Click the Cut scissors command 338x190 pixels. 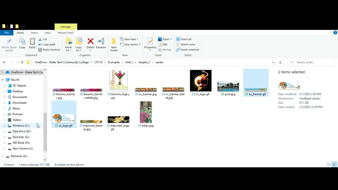(x=43, y=39)
